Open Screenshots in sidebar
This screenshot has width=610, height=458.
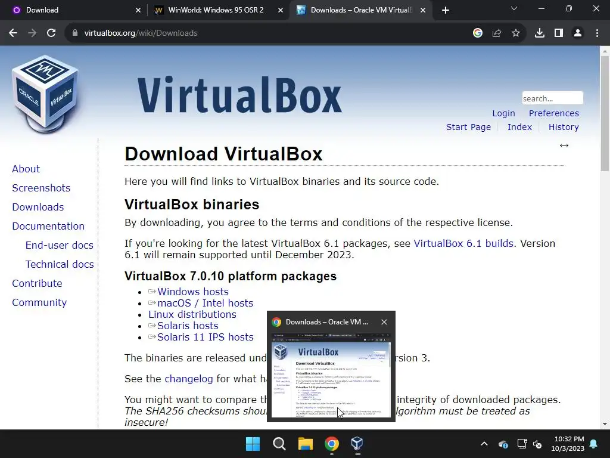point(41,188)
